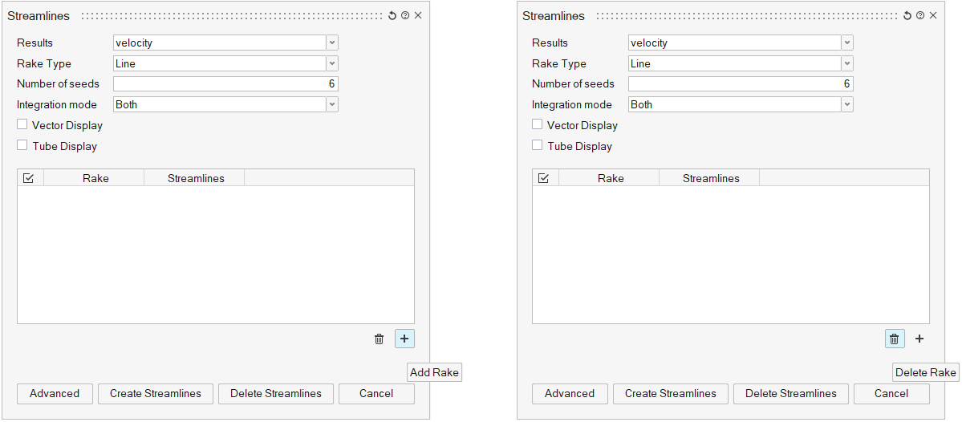The image size is (962, 422).
Task: Enable Tube Display checkbox in left panel
Action: coord(22,146)
